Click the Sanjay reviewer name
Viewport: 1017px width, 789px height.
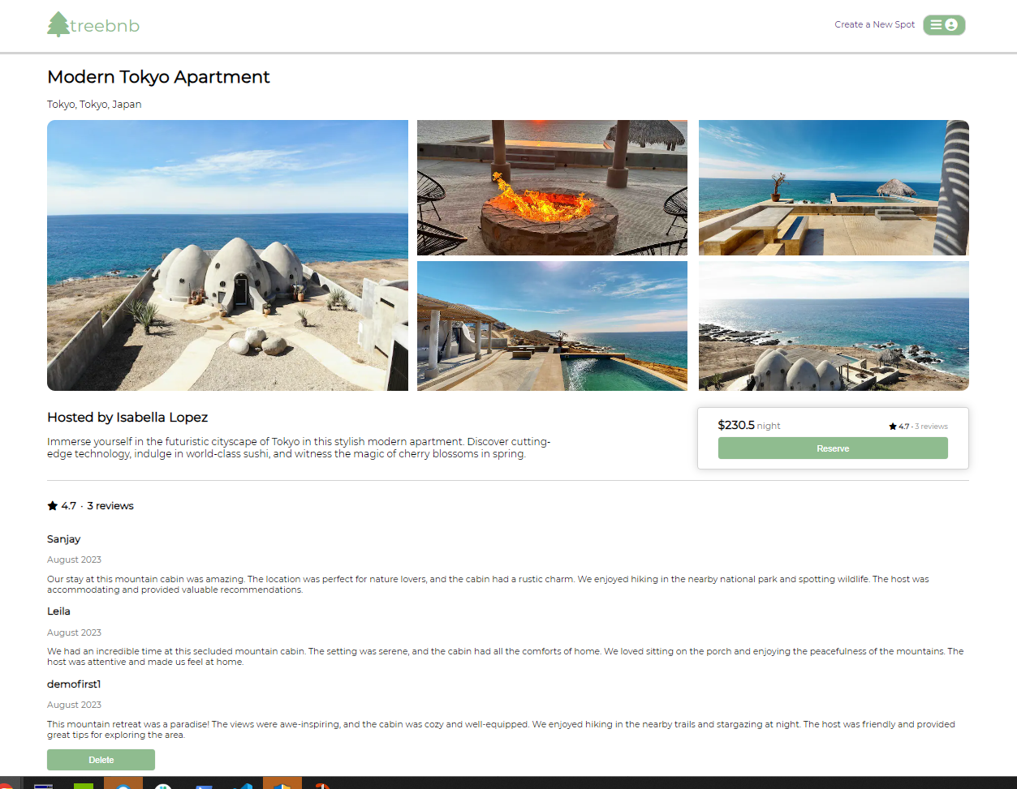click(x=64, y=539)
